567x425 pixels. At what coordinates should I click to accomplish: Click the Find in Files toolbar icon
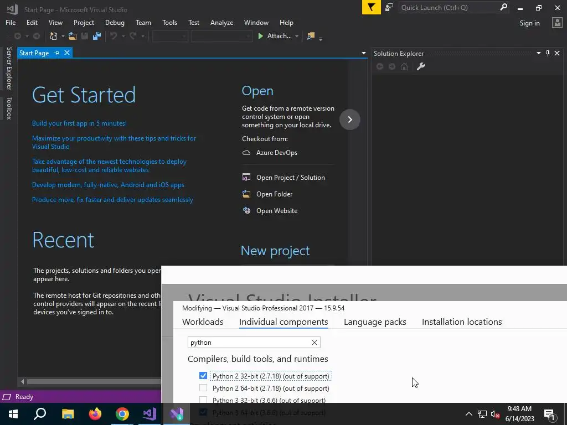point(311,36)
